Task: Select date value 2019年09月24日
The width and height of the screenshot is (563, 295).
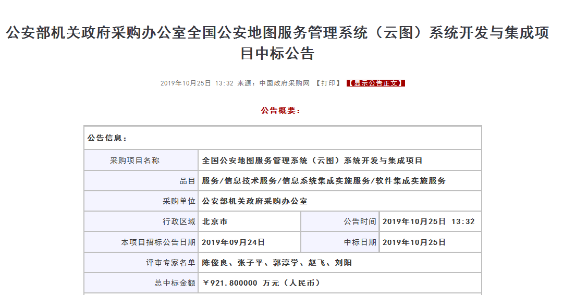Action: (x=233, y=242)
